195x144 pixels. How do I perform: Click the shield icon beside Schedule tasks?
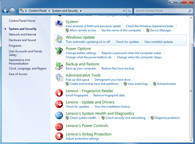155,84
